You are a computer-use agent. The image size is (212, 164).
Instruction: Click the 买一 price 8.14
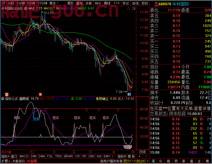coord(176,41)
